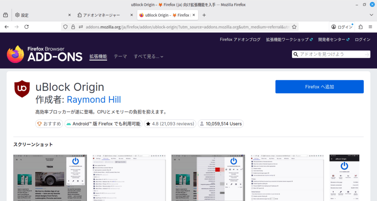Click the Firefox へ追加 button
The width and height of the screenshot is (377, 201).
(x=319, y=87)
